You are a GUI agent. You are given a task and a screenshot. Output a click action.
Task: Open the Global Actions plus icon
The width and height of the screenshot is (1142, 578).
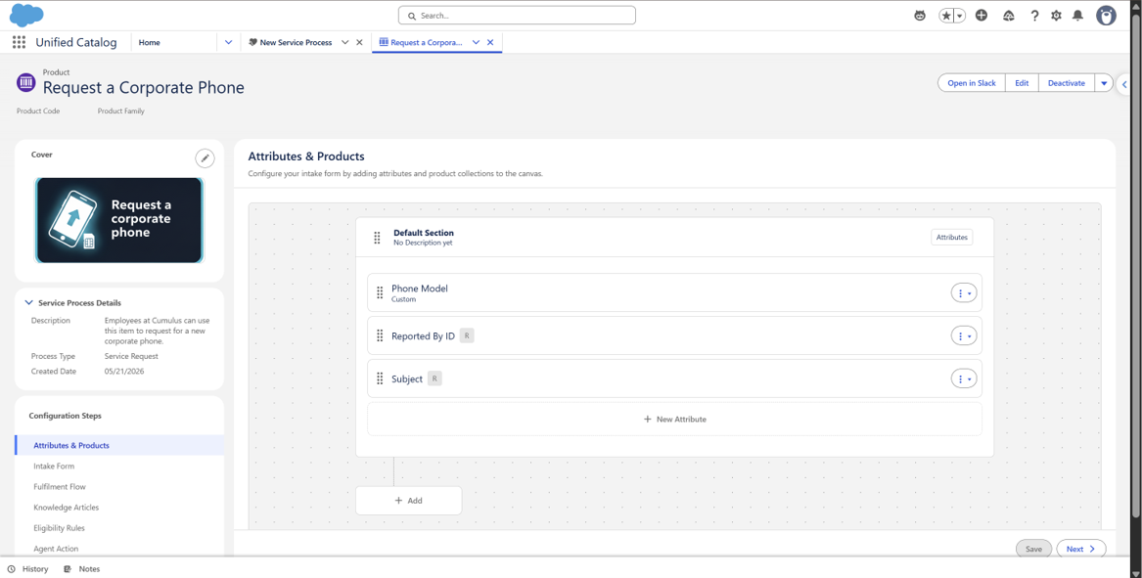point(982,16)
